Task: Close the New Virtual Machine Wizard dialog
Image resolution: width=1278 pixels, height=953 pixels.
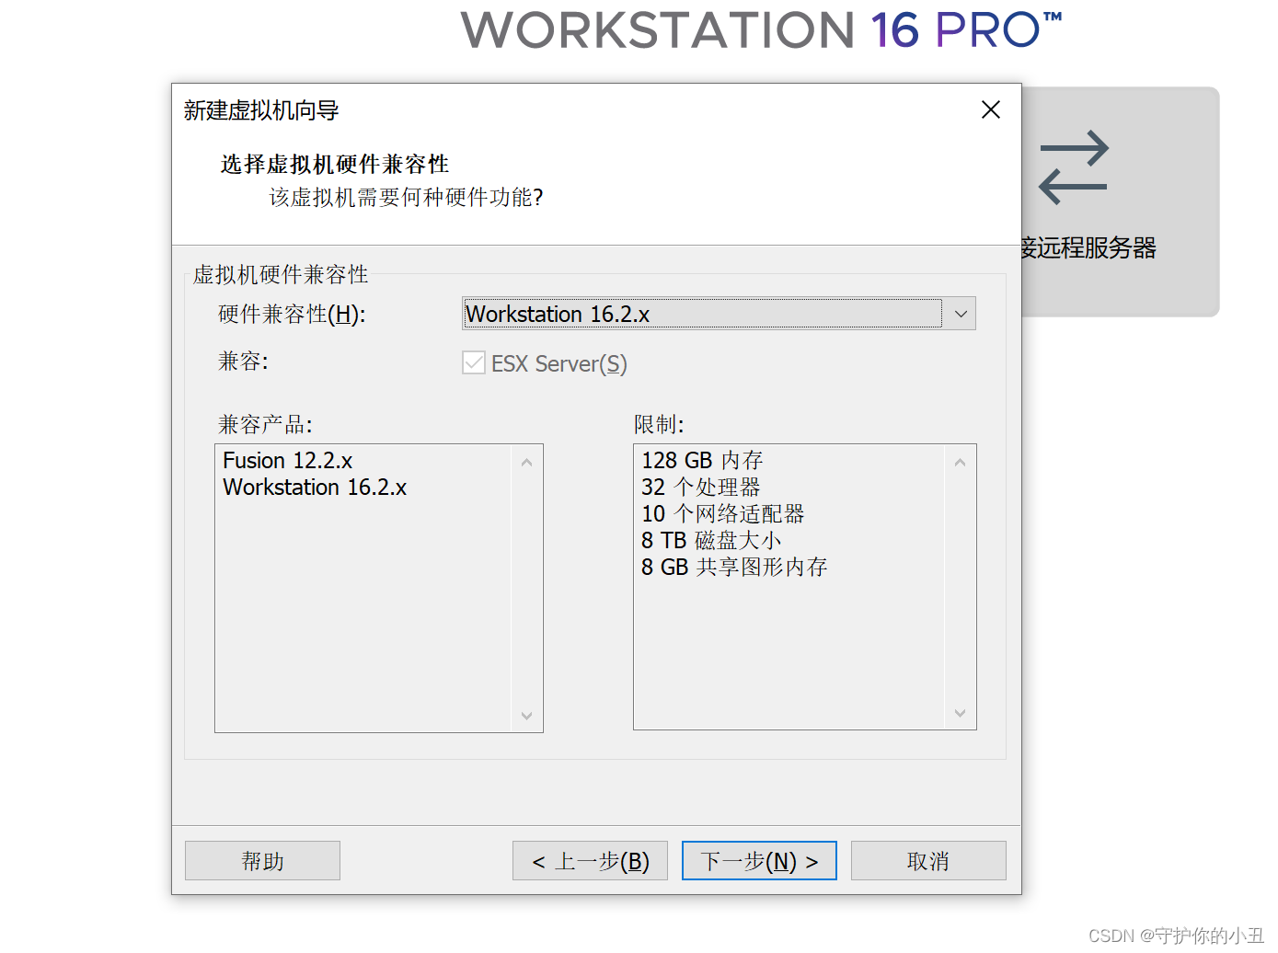Action: tap(991, 110)
